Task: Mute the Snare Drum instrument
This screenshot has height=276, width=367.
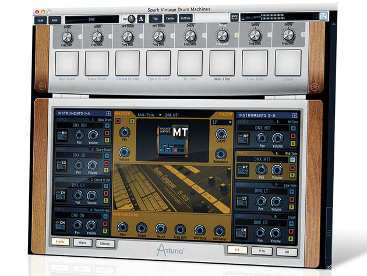Action: click(107, 163)
